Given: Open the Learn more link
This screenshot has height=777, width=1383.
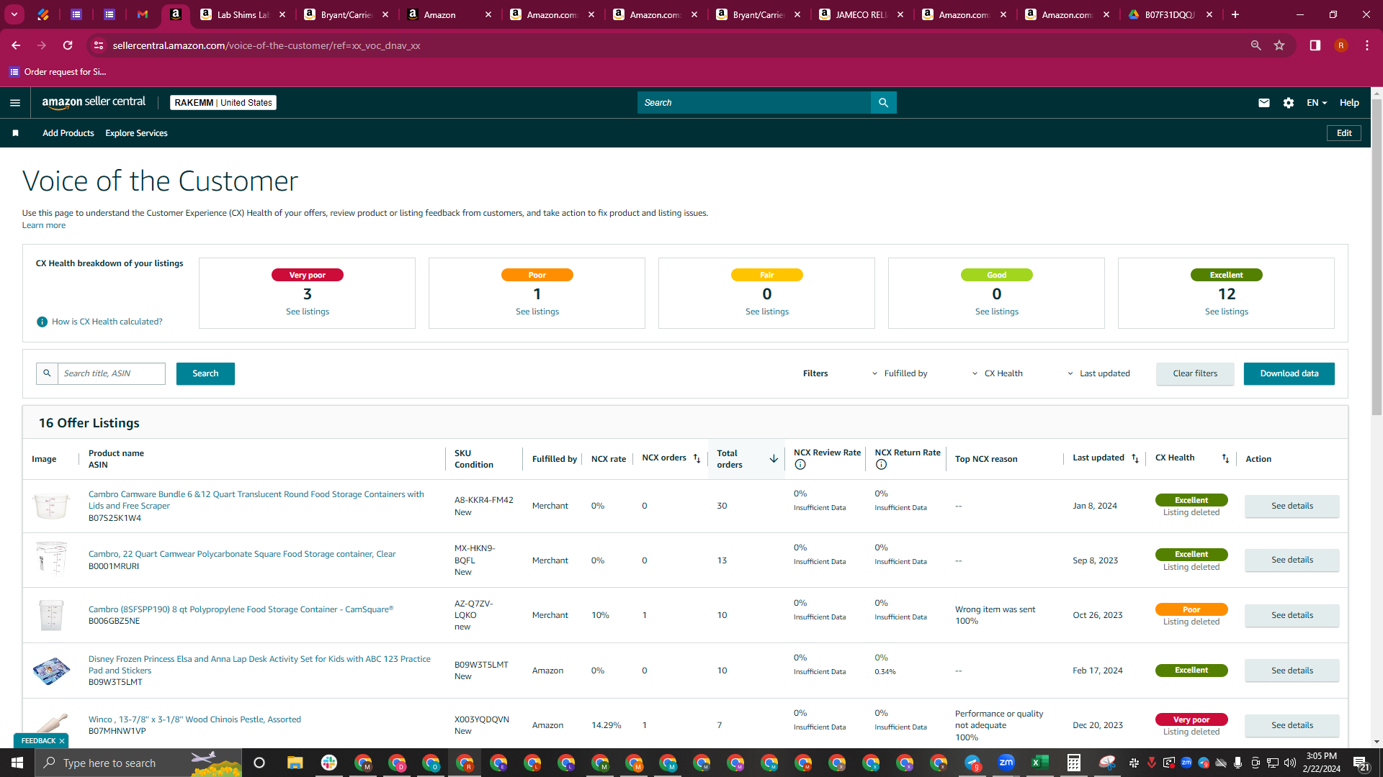Looking at the screenshot, I should click(x=44, y=225).
